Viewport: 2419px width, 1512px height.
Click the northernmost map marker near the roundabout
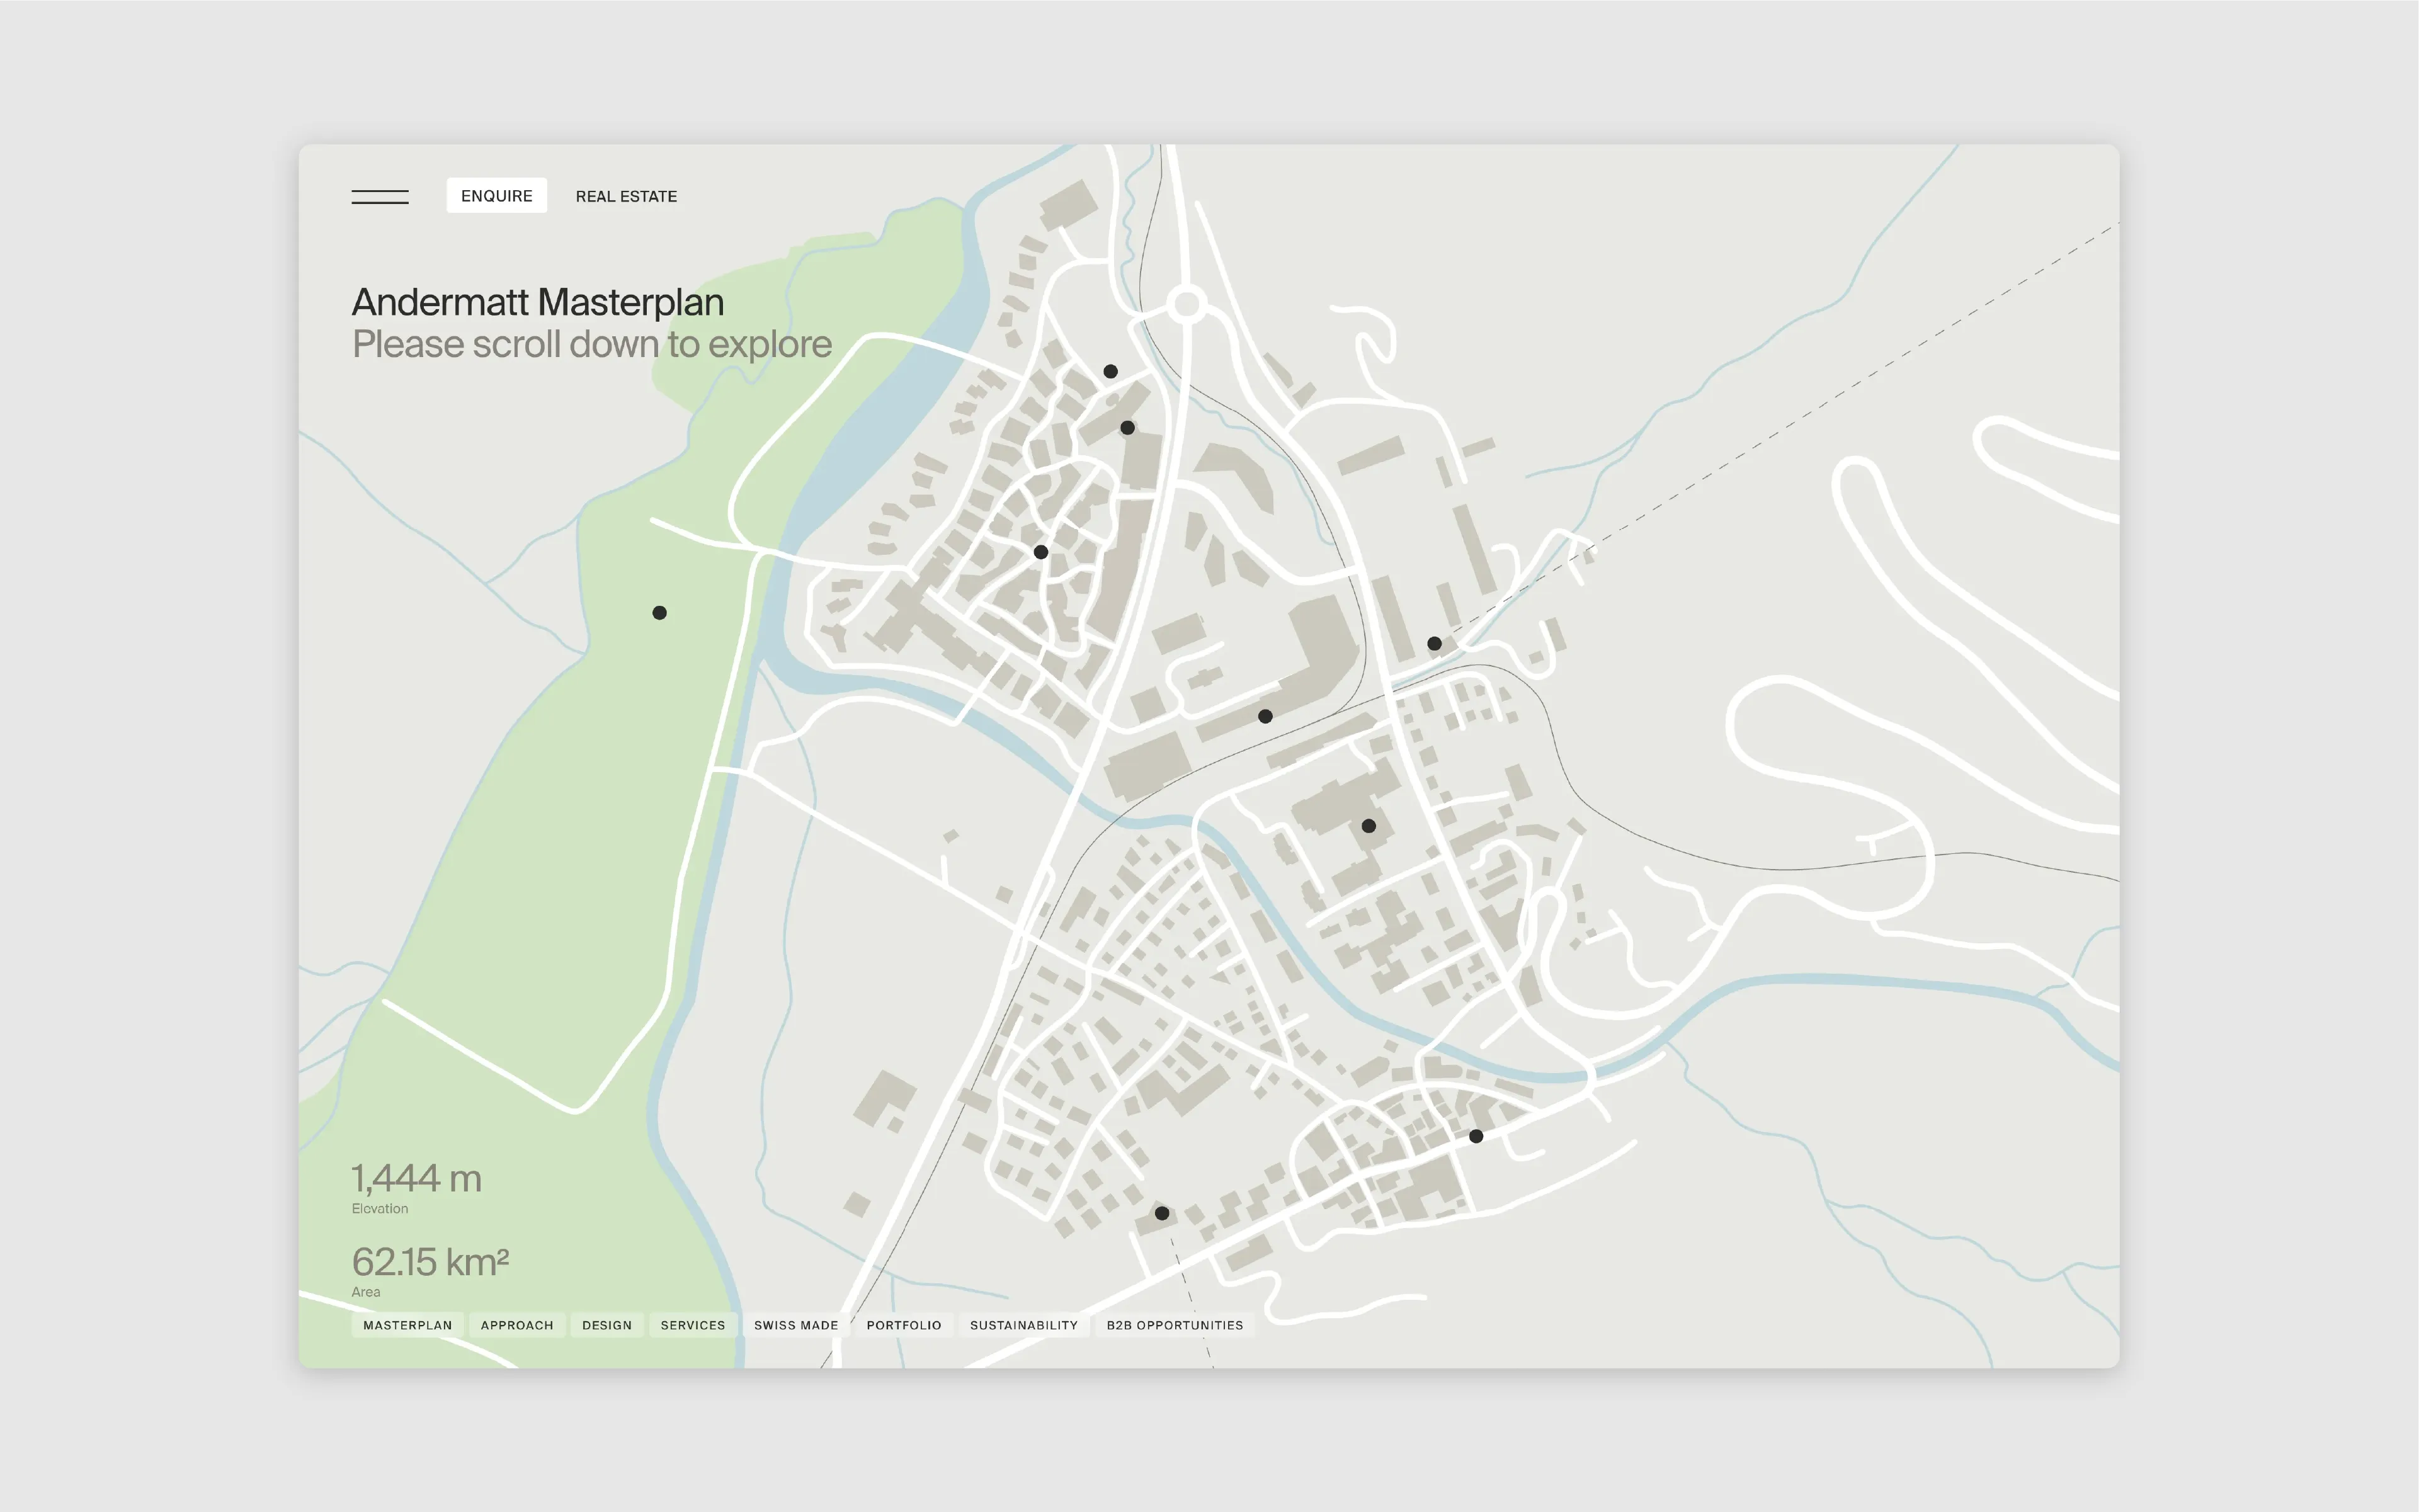(1111, 371)
